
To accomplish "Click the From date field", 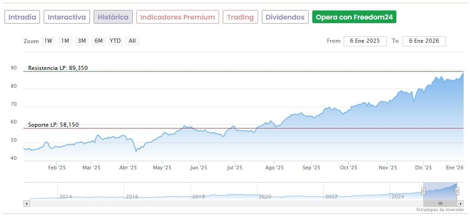I will tap(365, 41).
